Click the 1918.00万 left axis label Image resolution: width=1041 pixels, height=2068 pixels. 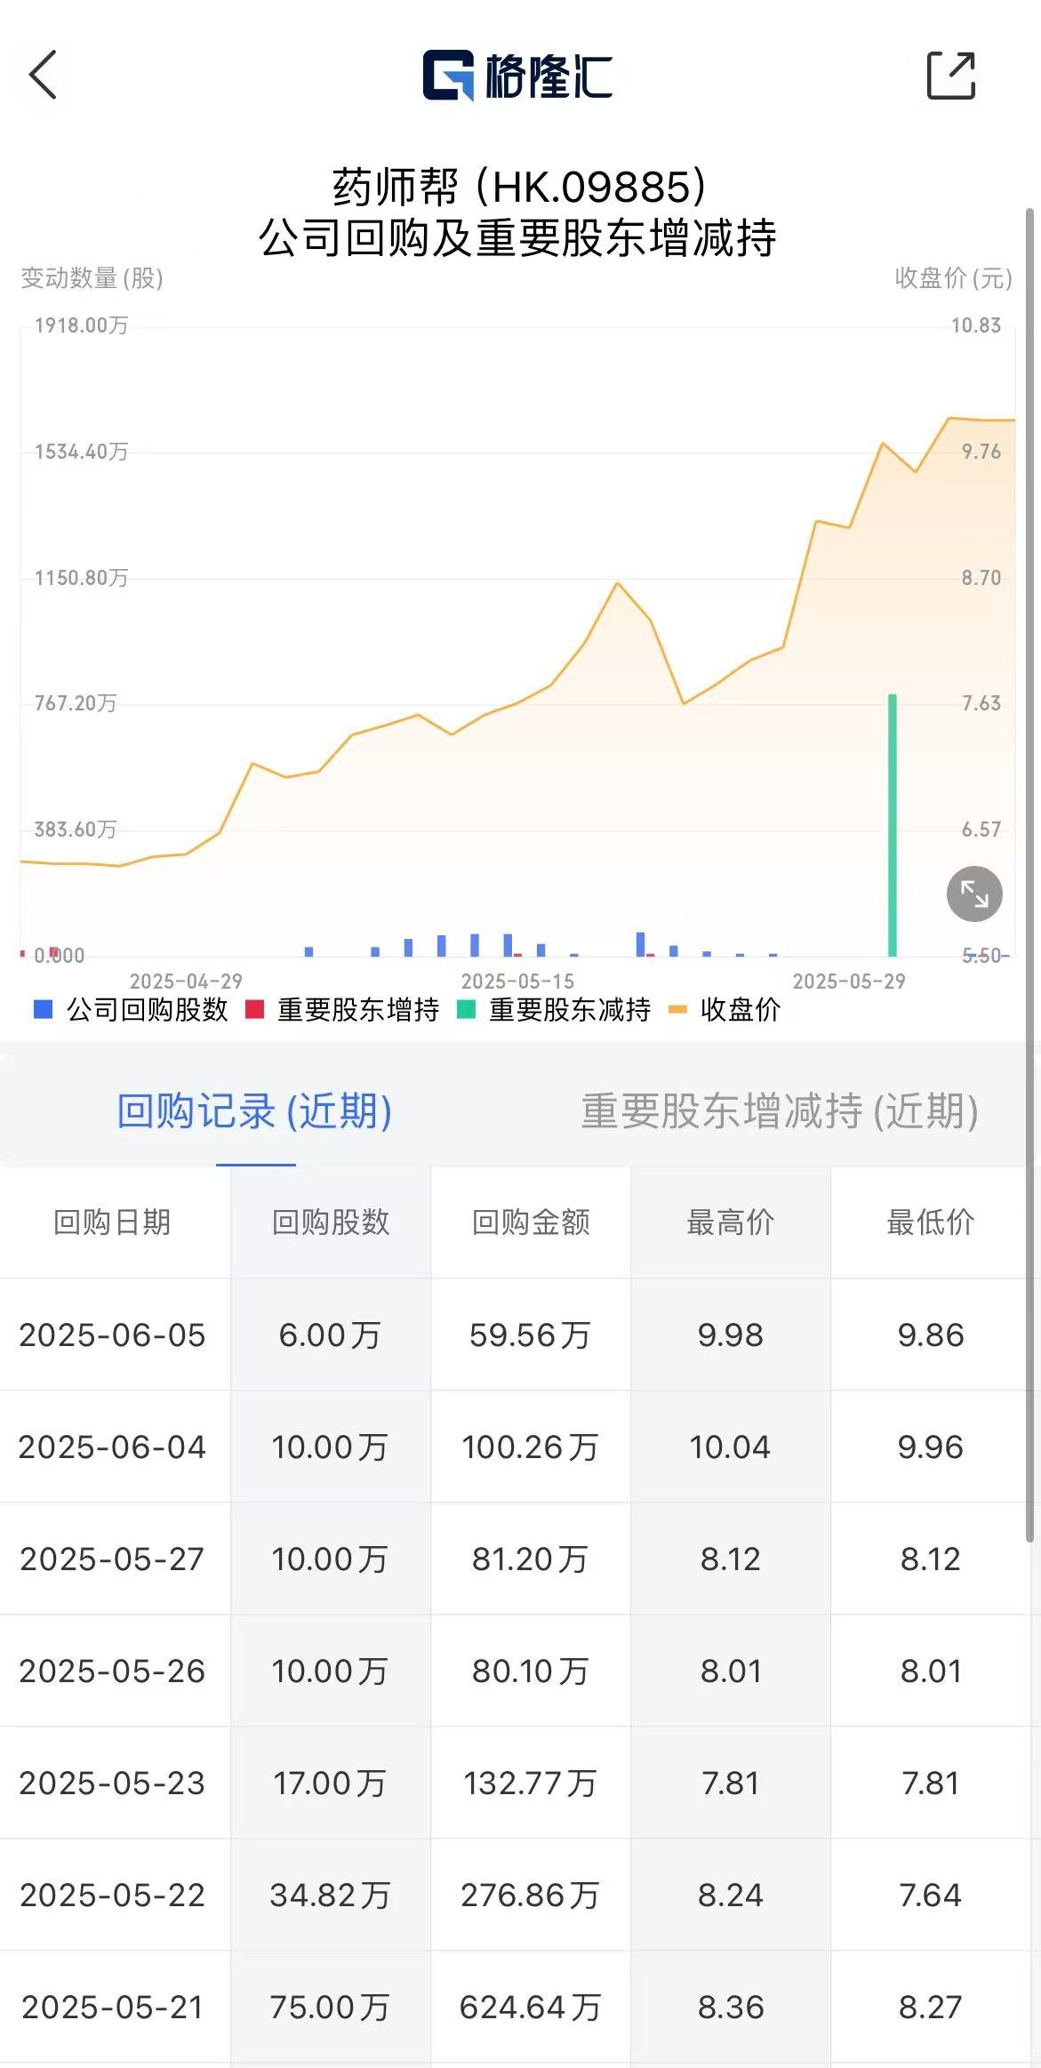click(x=81, y=325)
